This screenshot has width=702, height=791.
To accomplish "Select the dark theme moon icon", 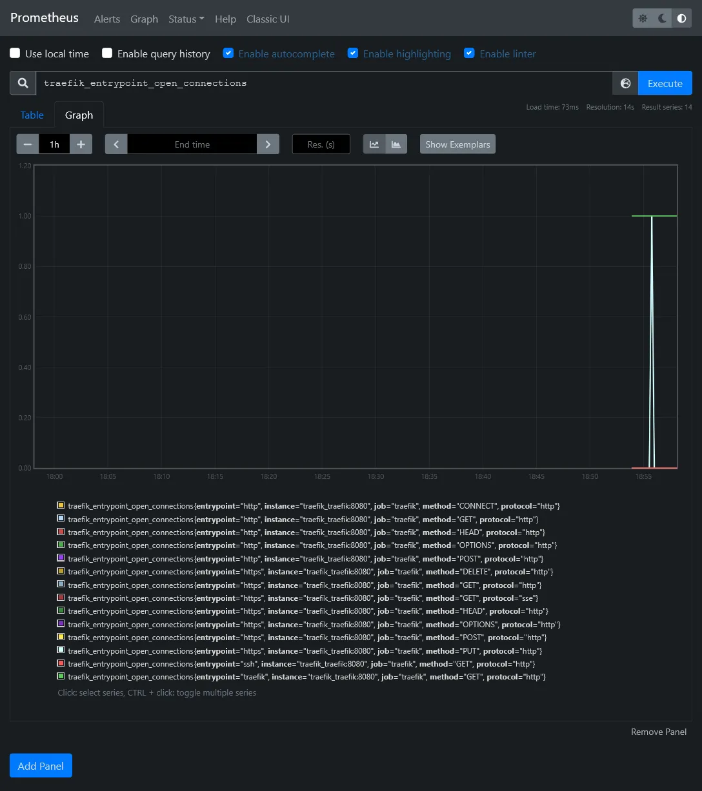I will pyautogui.click(x=661, y=18).
